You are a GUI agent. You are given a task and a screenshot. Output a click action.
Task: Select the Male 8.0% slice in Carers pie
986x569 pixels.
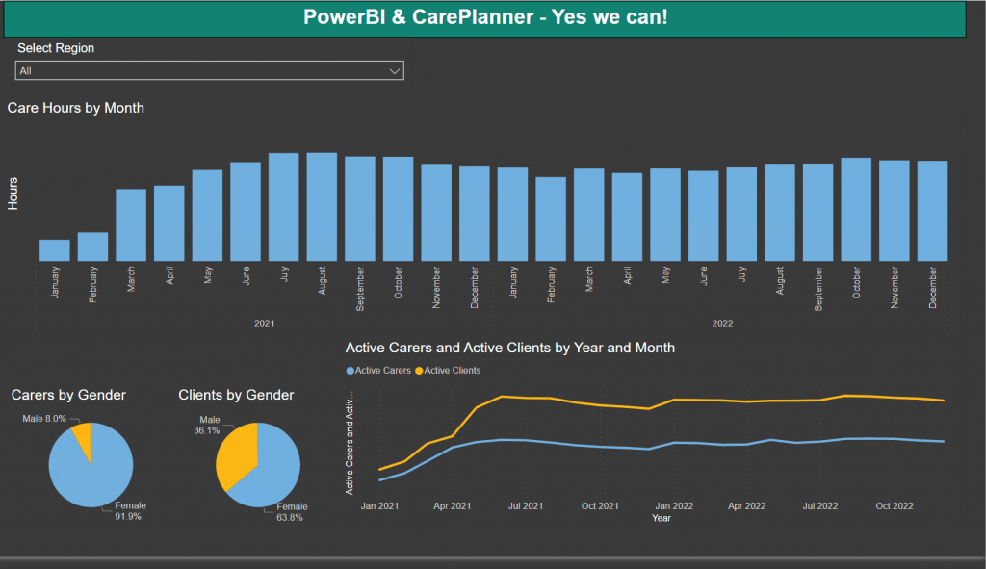84,437
